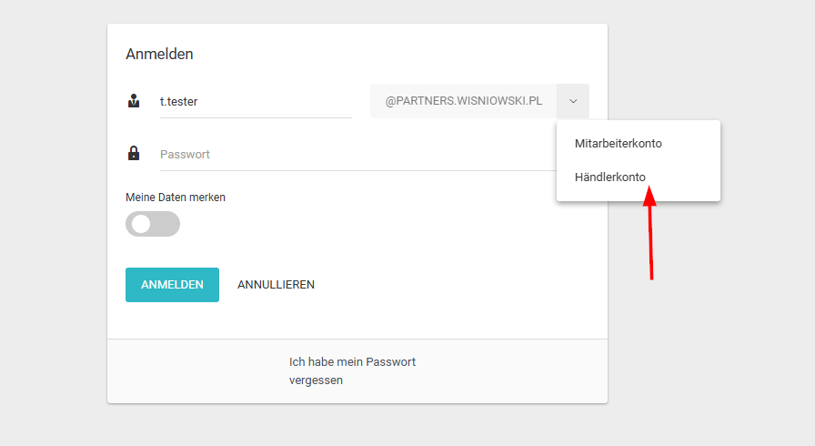Click the Anmelden heading text

pos(159,54)
